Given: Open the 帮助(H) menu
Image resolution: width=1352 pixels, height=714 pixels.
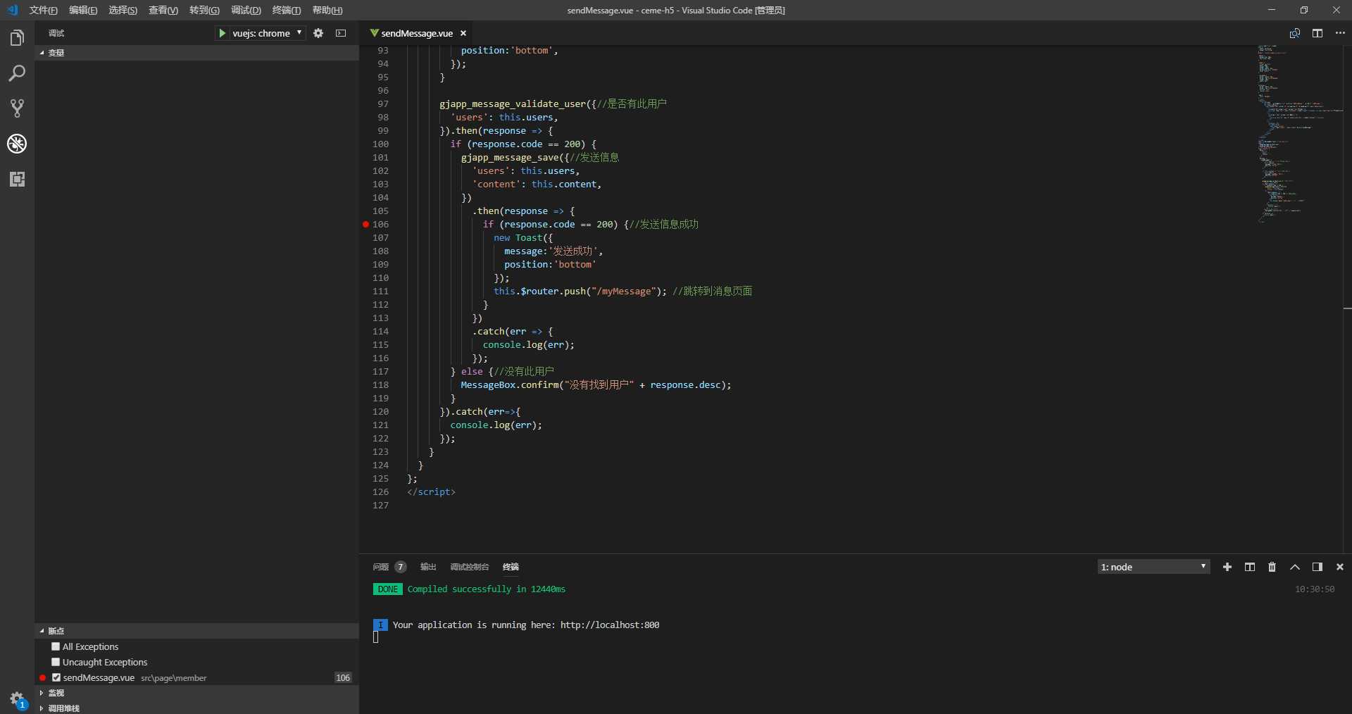Looking at the screenshot, I should pos(327,10).
